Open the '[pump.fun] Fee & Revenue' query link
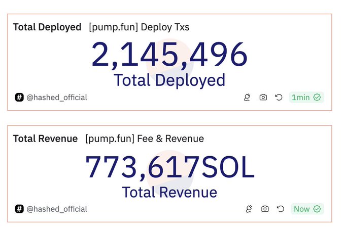The width and height of the screenshot is (345, 231). point(145,138)
